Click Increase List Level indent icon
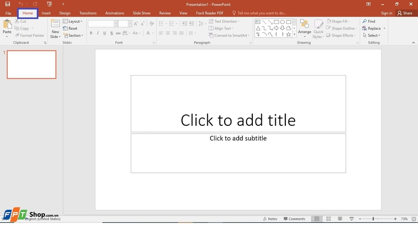The height and width of the screenshot is (225, 418). pyautogui.click(x=191, y=23)
